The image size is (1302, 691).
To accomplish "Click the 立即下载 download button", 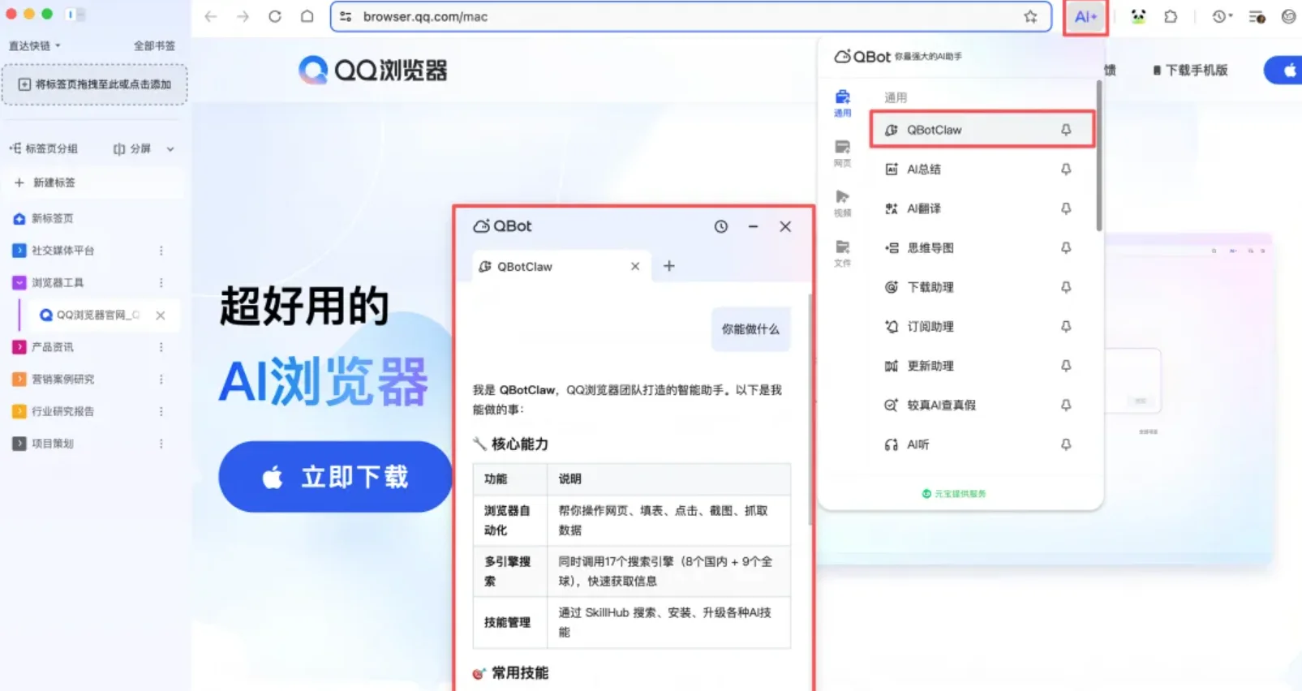I will [x=335, y=477].
